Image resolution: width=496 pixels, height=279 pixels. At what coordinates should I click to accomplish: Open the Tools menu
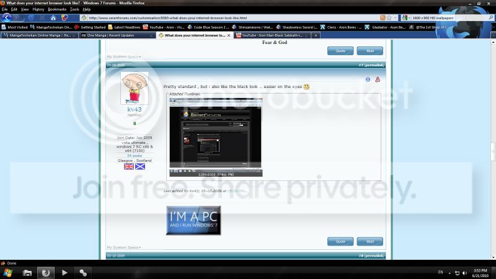pos(74,9)
